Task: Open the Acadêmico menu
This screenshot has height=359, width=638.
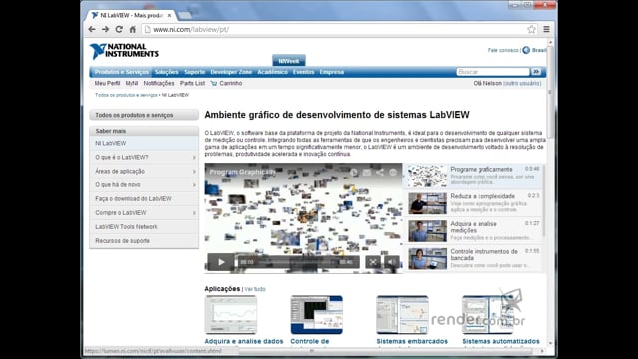Action: pyautogui.click(x=272, y=72)
